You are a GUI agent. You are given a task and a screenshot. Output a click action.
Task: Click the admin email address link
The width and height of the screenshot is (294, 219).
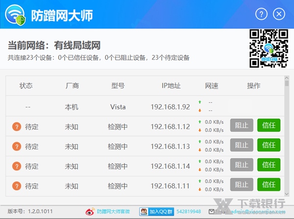pos(258,212)
